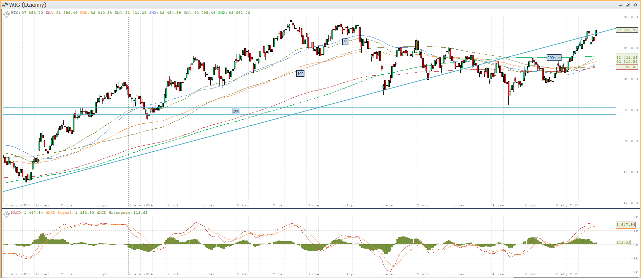Click the SMA 83 692.46 legend entry
The width and height of the screenshot is (641, 278).
coord(234,13)
